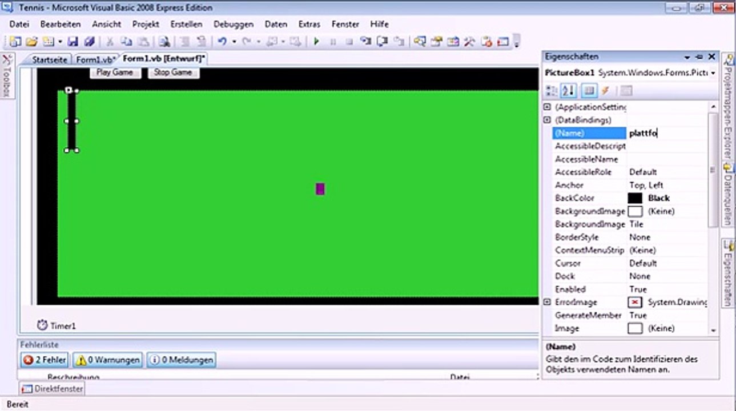Click the Cut scissors icon

[110, 42]
